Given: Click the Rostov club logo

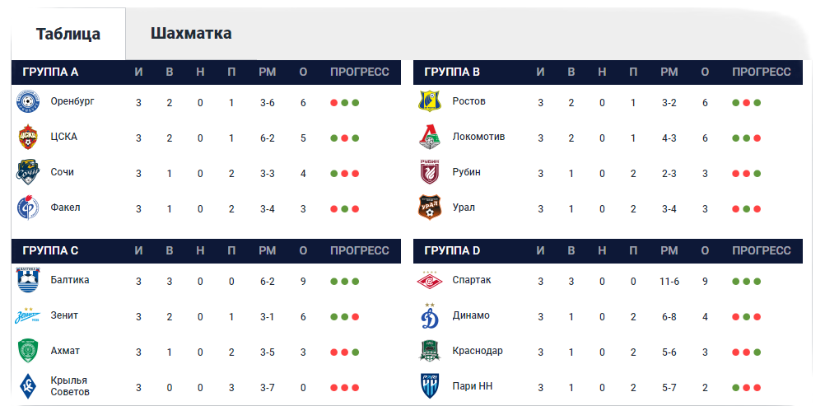Looking at the screenshot, I should point(429,101).
